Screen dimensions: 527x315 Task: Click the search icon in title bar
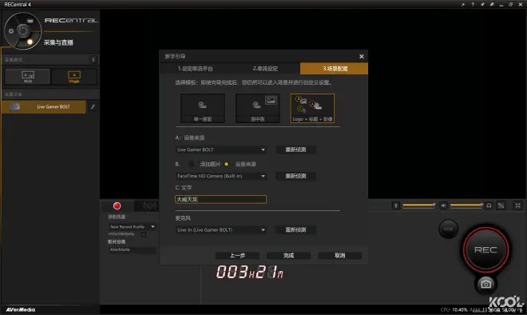463,4
